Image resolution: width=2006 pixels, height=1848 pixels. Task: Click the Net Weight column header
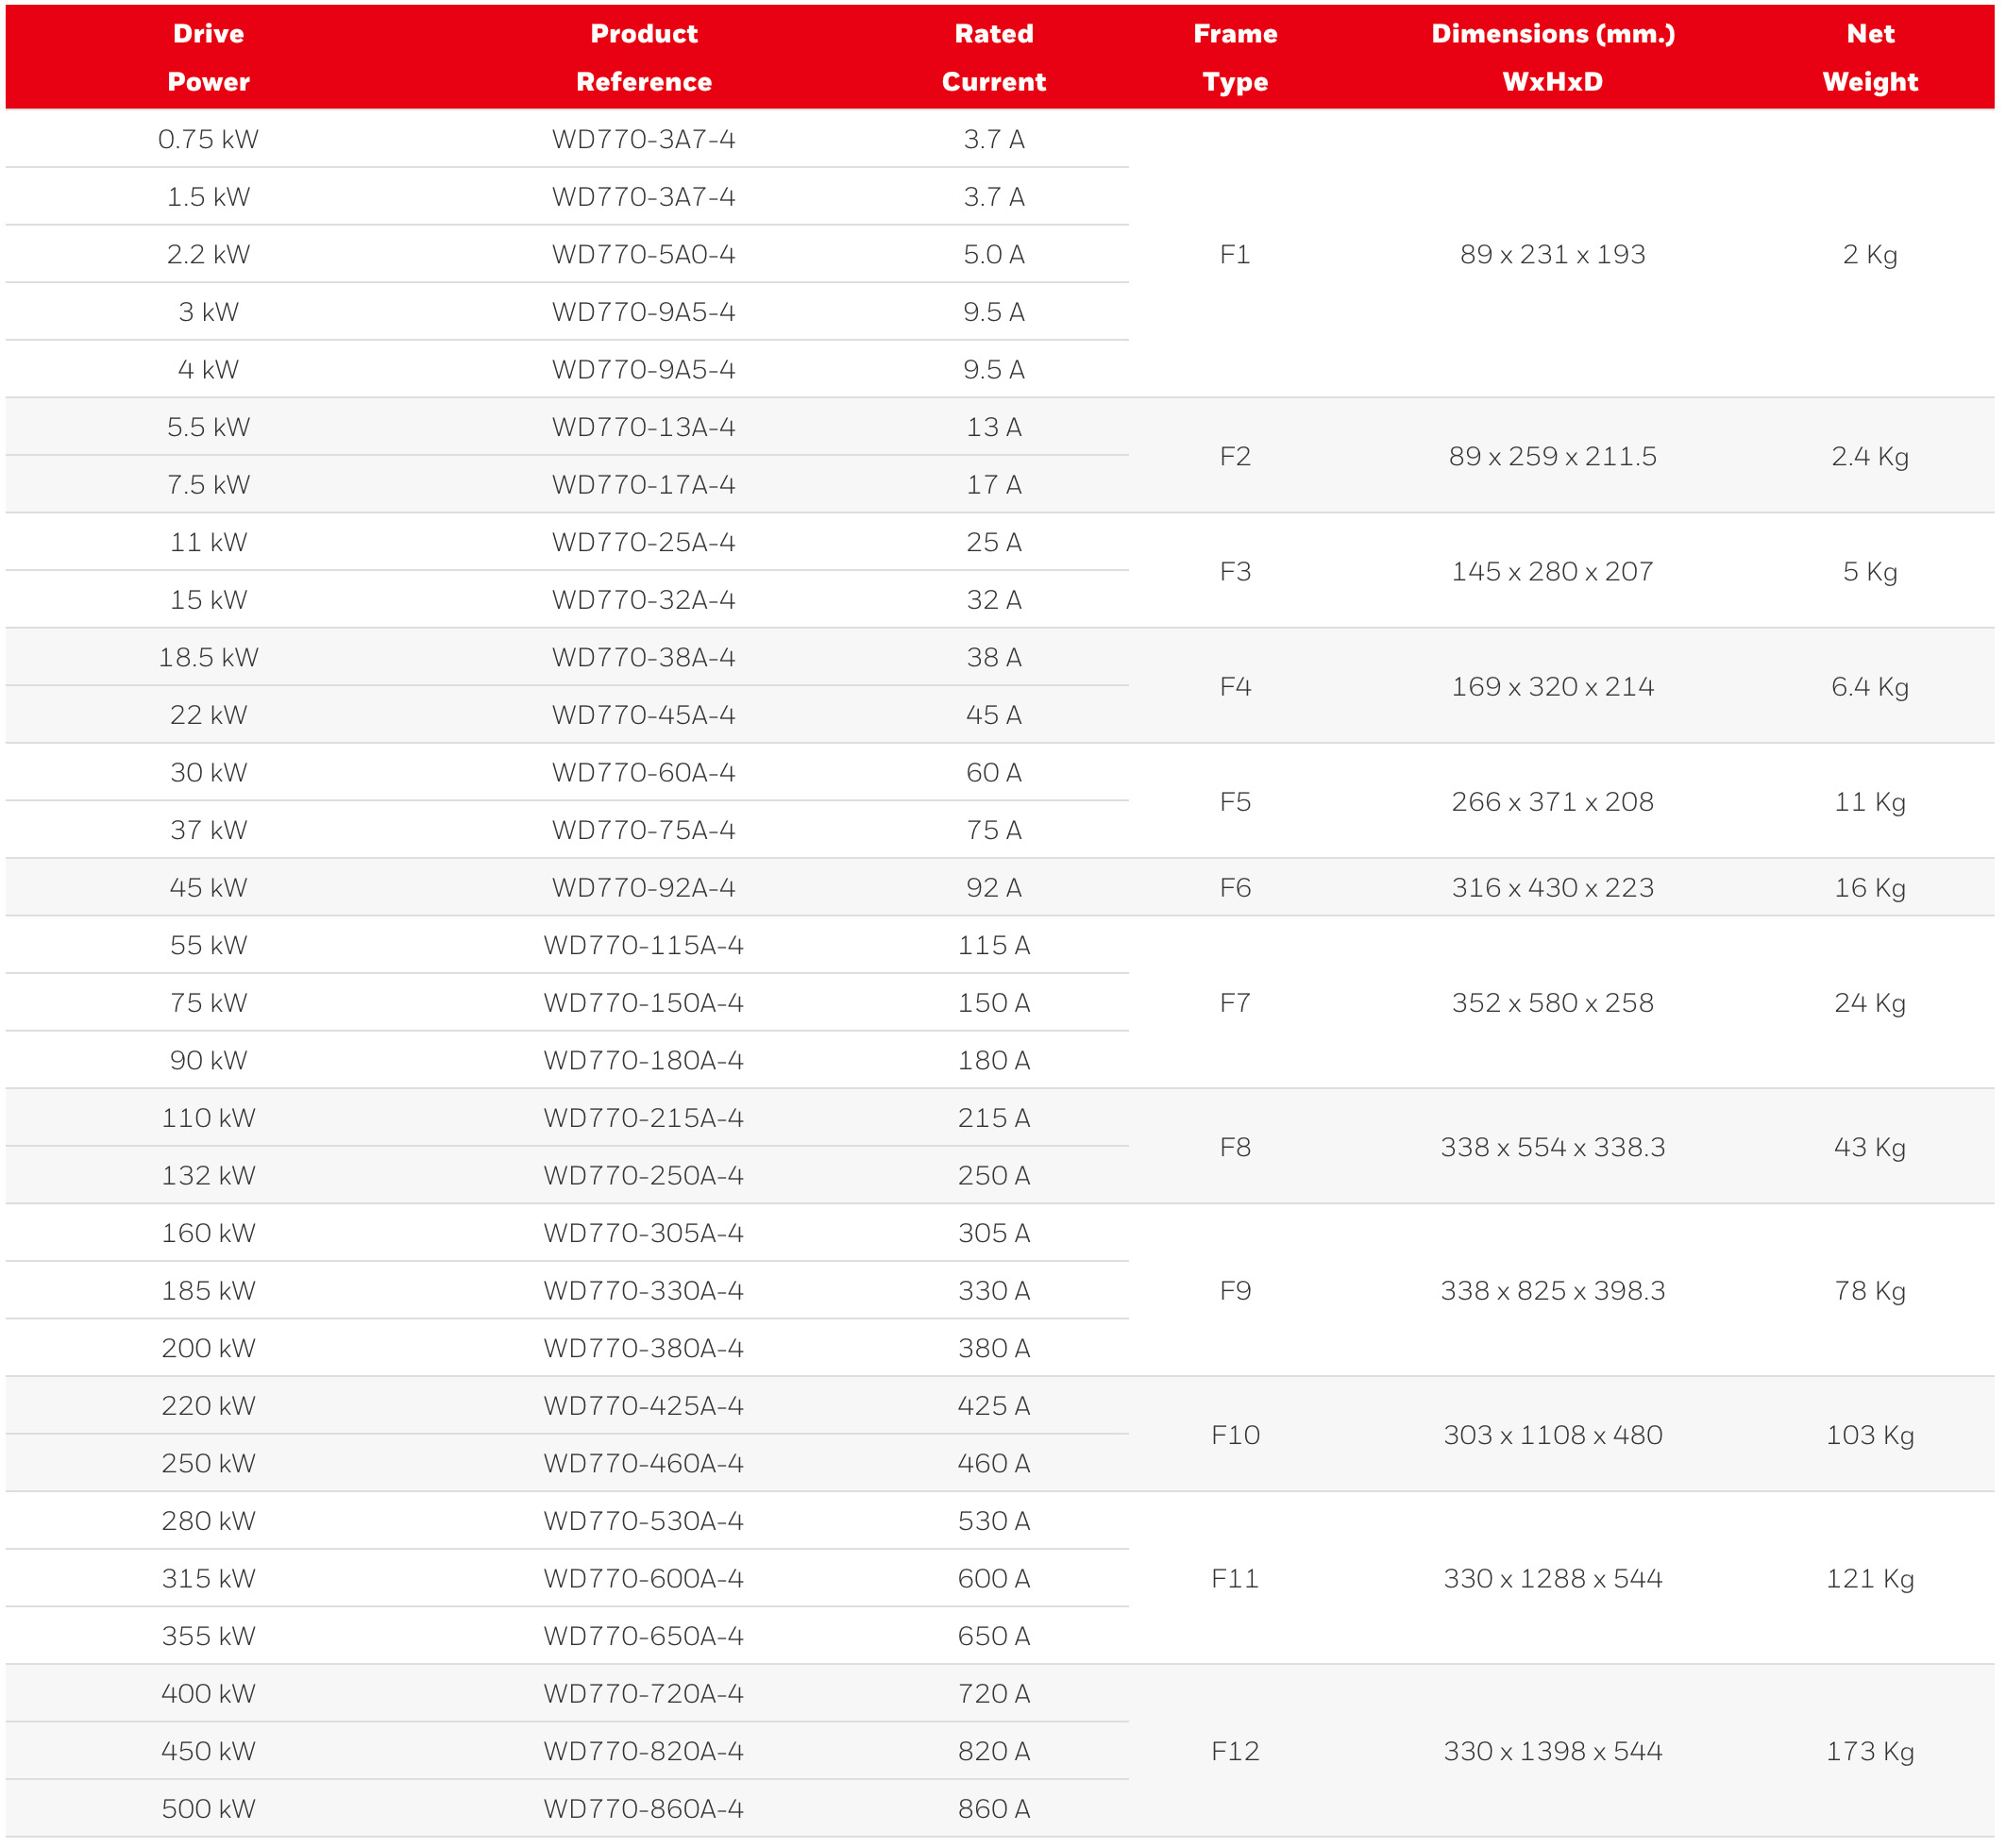tap(1869, 57)
